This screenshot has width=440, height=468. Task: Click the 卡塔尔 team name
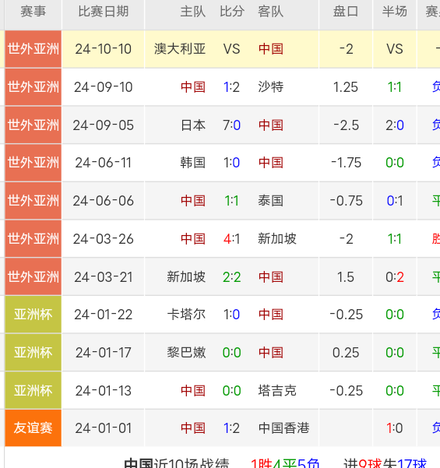pos(186,315)
